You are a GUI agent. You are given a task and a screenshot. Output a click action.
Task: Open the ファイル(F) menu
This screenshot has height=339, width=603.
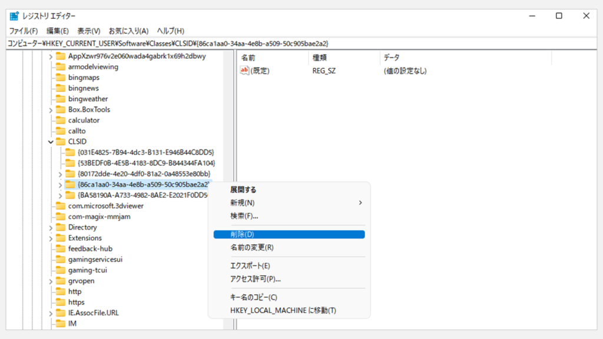23,31
